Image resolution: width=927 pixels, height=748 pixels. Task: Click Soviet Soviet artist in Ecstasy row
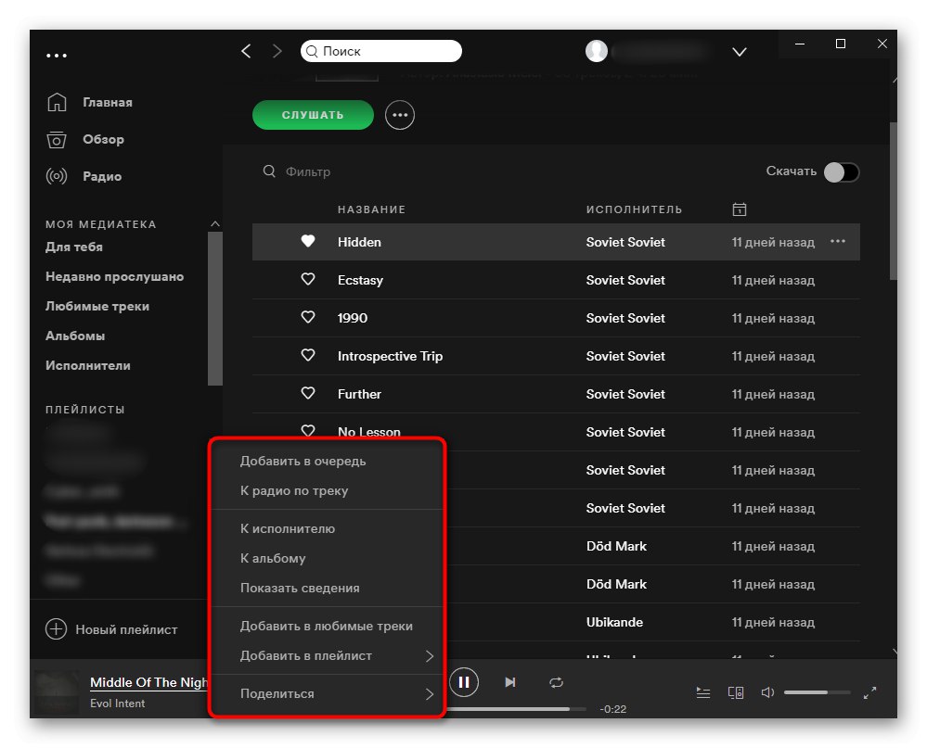pyautogui.click(x=625, y=280)
